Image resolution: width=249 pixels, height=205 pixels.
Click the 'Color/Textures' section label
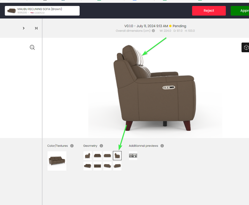click(57, 146)
